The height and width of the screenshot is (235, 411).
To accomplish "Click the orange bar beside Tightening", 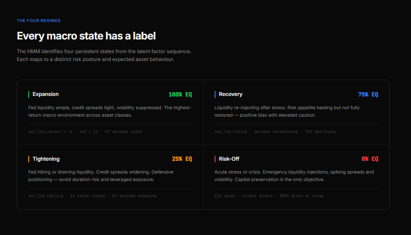I will (x=29, y=159).
